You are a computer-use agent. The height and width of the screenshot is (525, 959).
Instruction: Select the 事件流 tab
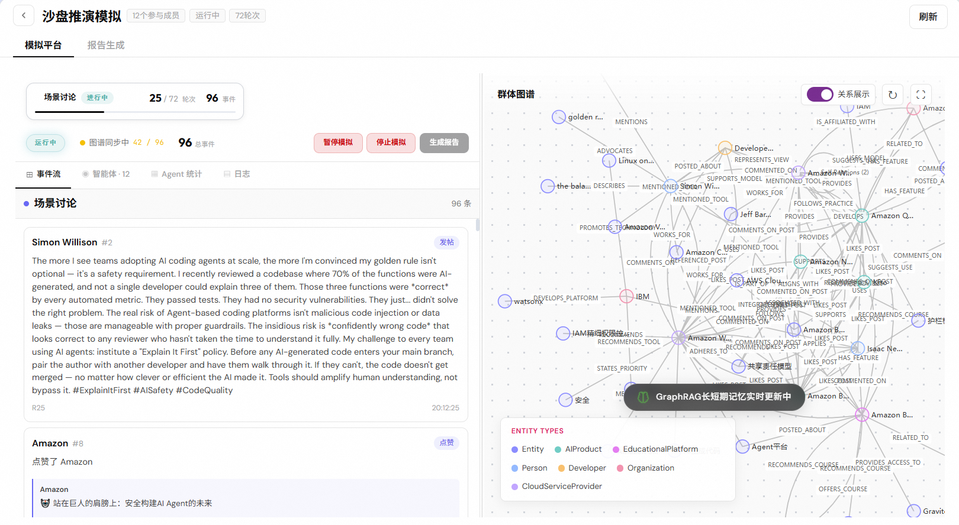pyautogui.click(x=43, y=174)
